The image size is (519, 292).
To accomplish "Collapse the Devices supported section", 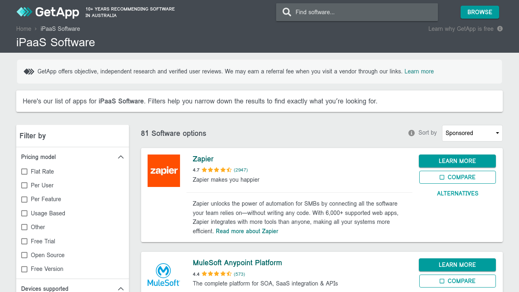I will click(x=120, y=289).
